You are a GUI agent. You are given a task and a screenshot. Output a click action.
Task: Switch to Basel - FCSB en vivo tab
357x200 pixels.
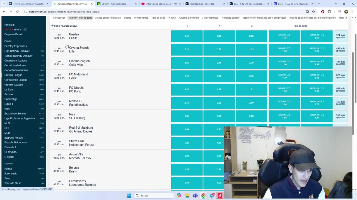293,4
